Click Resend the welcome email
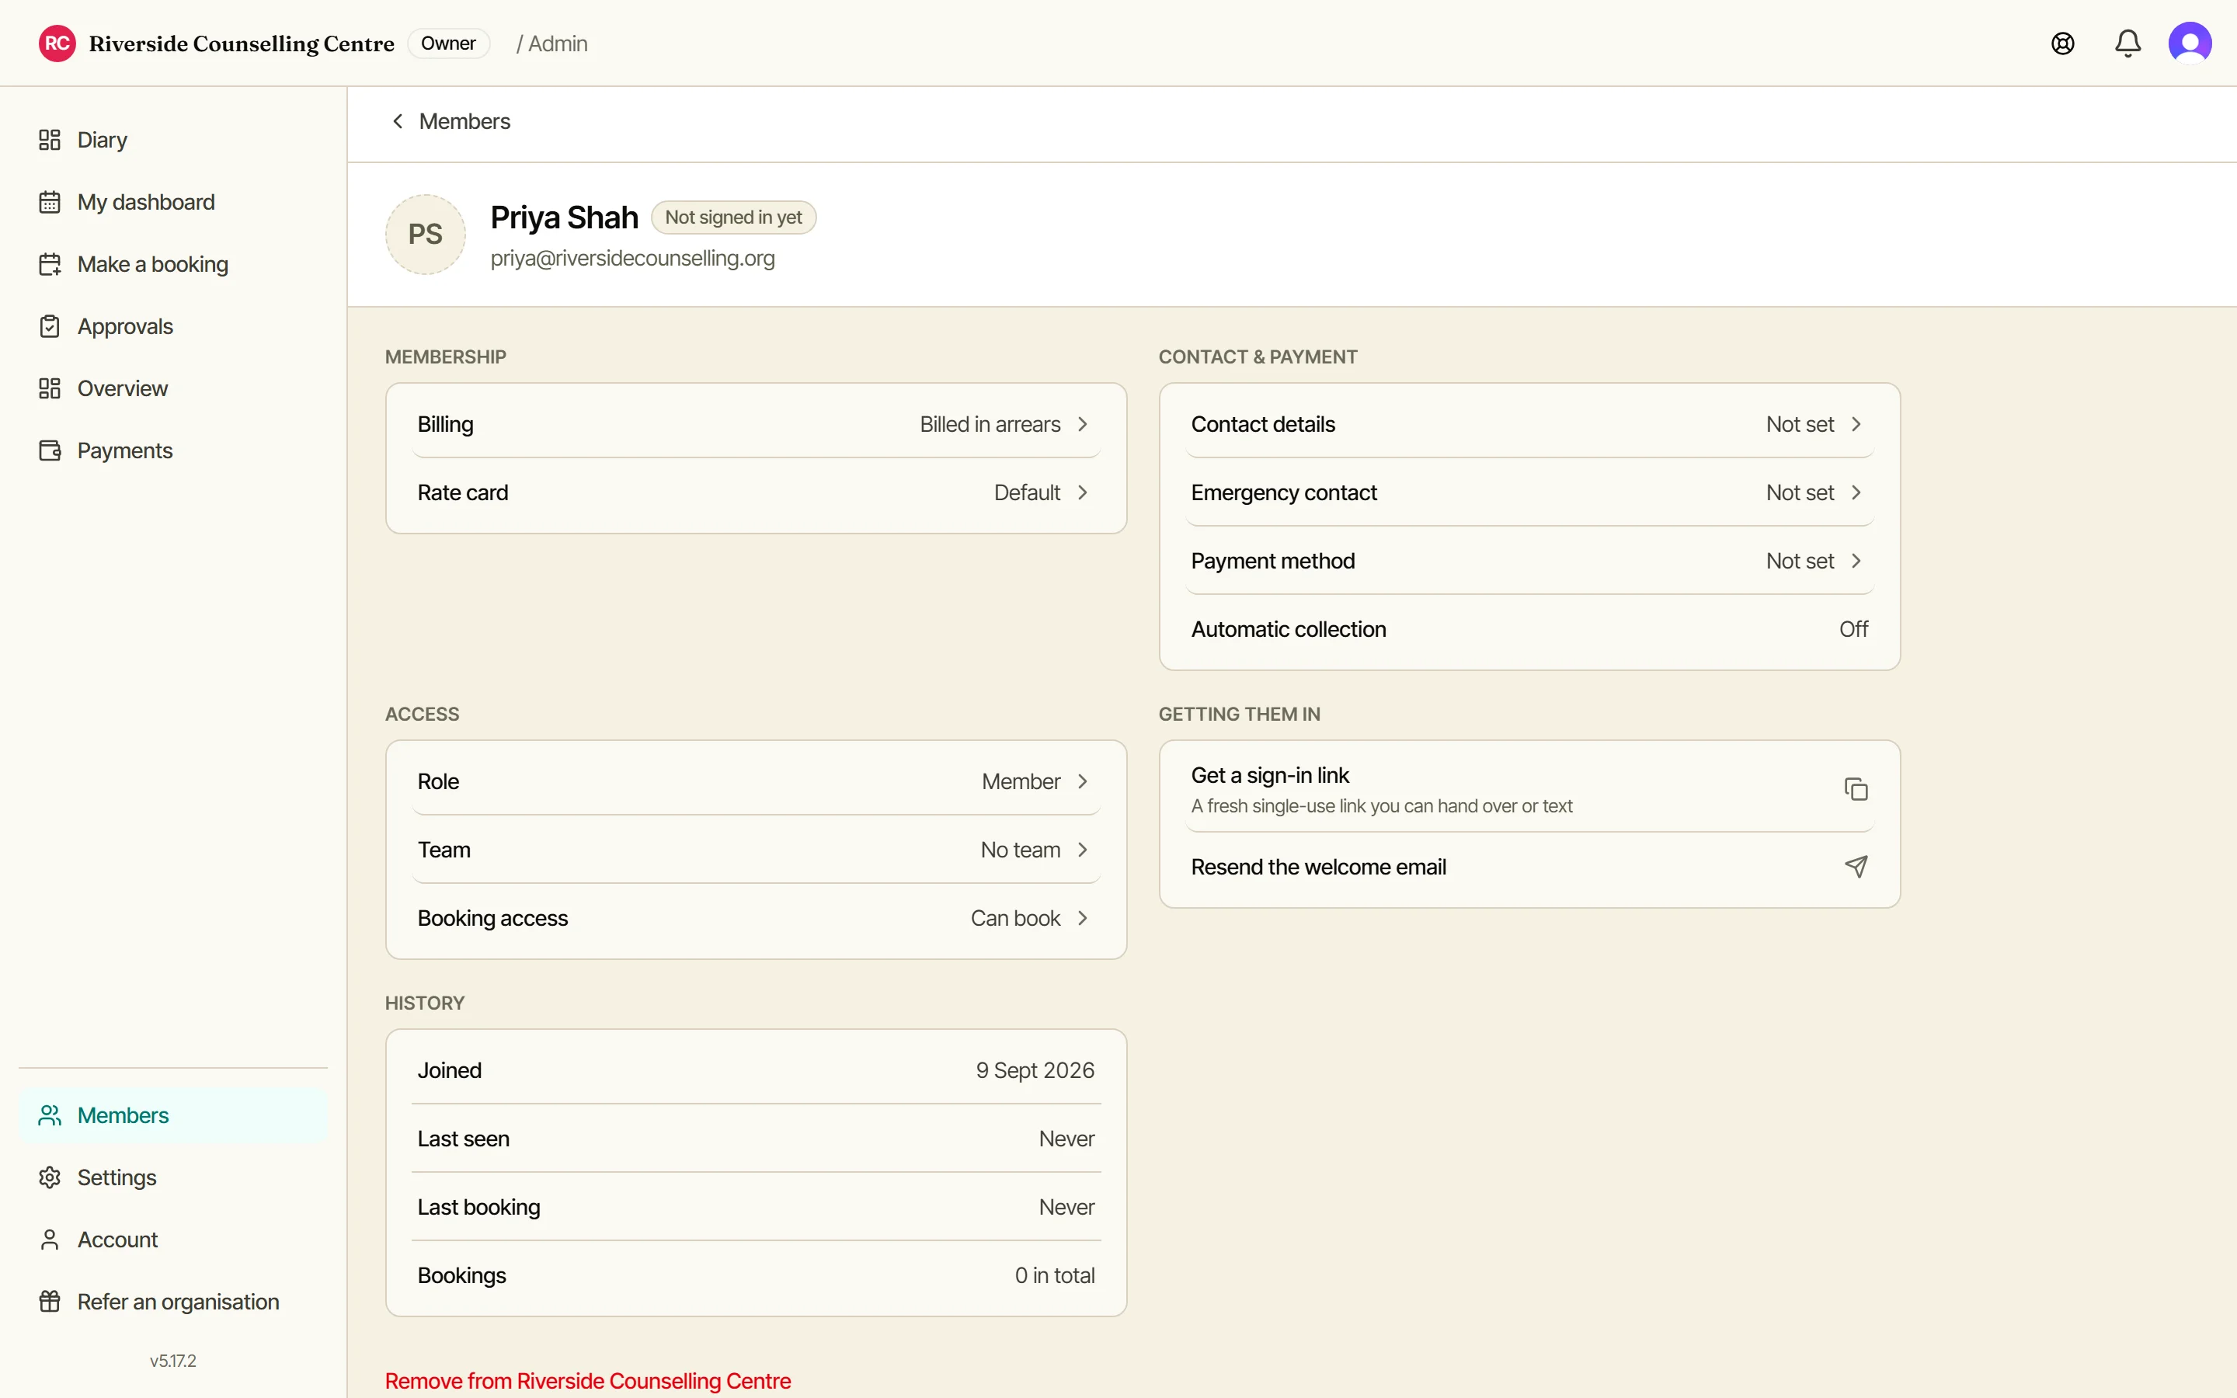This screenshot has width=2237, height=1398. tap(1529, 868)
